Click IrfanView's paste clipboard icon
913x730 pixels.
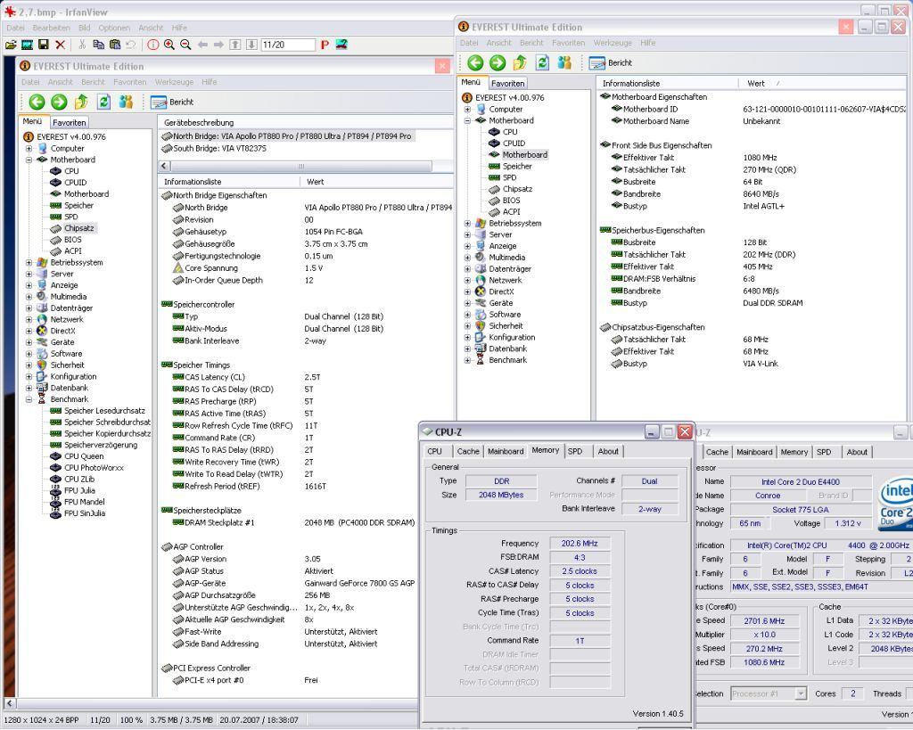click(x=115, y=45)
